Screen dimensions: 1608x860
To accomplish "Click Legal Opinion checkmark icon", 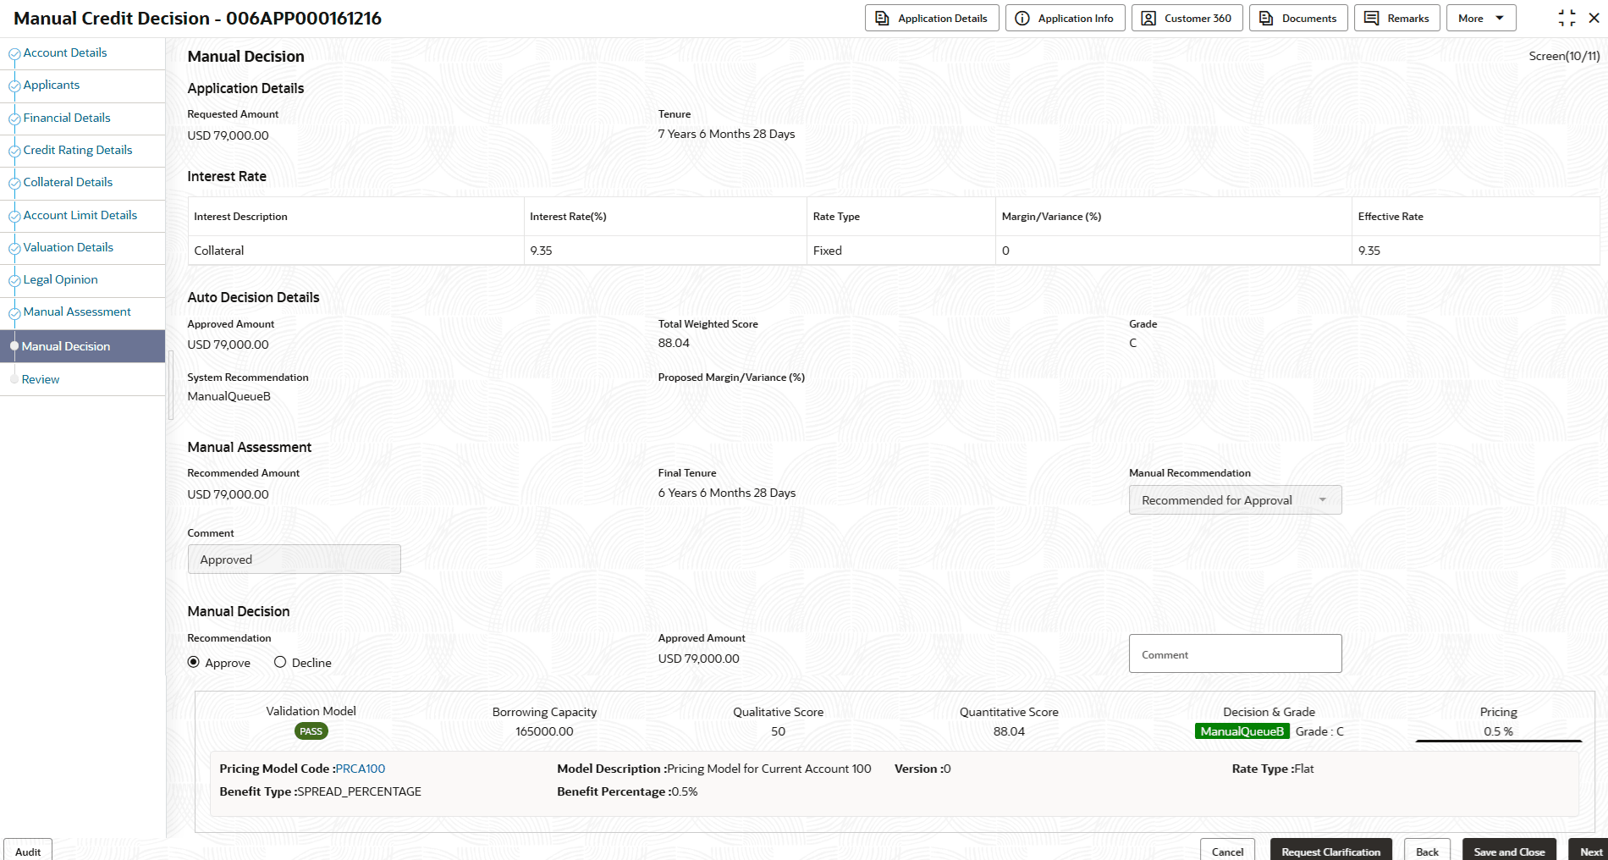I will point(14,281).
